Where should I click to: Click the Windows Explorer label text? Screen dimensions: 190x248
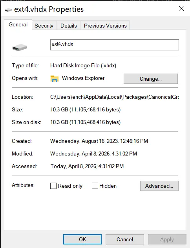(83, 78)
